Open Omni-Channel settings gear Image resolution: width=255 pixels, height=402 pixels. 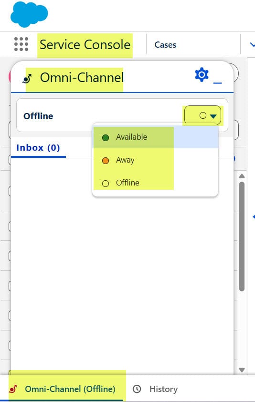pyautogui.click(x=202, y=74)
